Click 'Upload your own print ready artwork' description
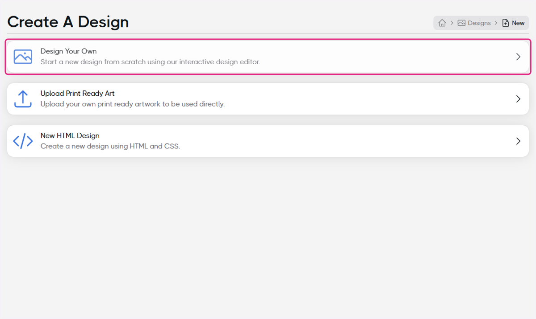Image resolution: width=536 pixels, height=319 pixels. pos(133,104)
